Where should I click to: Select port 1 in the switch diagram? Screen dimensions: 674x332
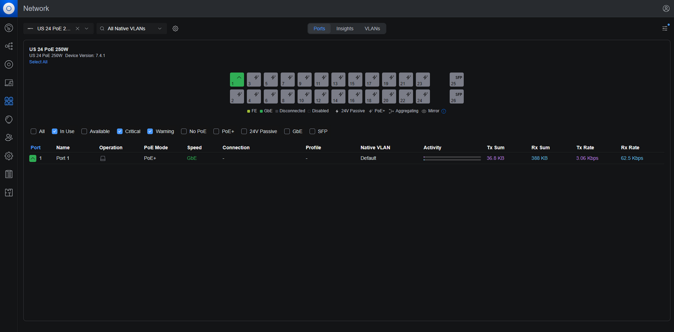coord(237,80)
